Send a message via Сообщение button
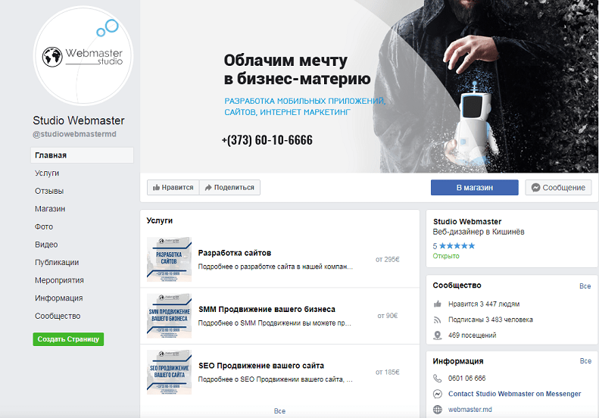The image size is (599, 418). click(558, 188)
